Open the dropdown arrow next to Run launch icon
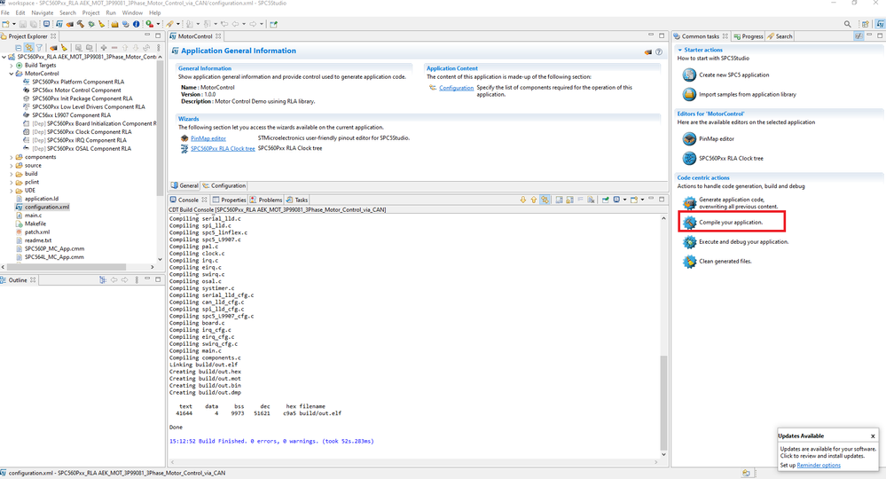Viewport: 886px width, 479px height. coord(158,24)
